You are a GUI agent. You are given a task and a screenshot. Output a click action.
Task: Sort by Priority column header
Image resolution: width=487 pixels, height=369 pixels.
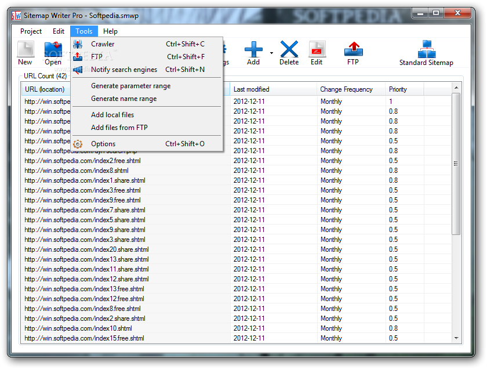[405, 89]
